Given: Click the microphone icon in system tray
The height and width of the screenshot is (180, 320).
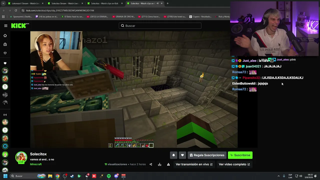Looking at the screenshot, I should [x=284, y=176].
